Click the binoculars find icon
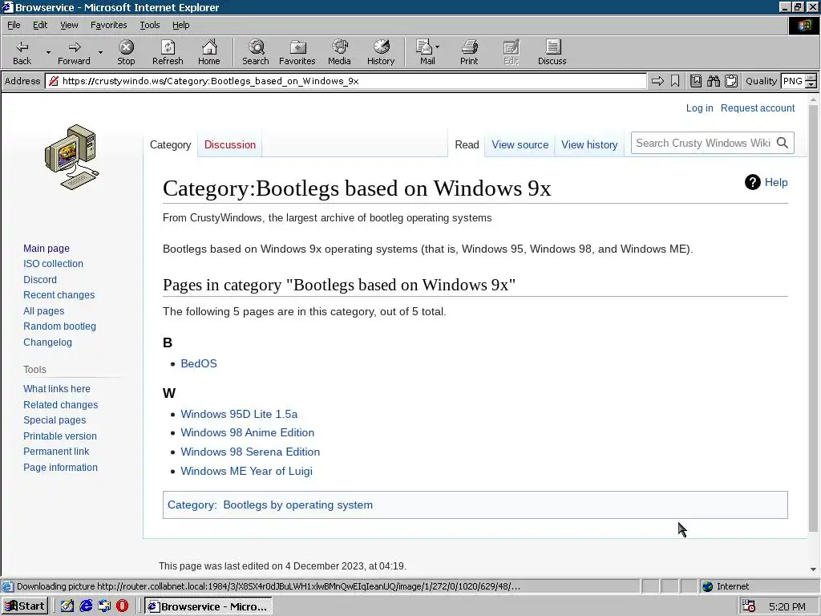The width and height of the screenshot is (821, 616). click(713, 81)
